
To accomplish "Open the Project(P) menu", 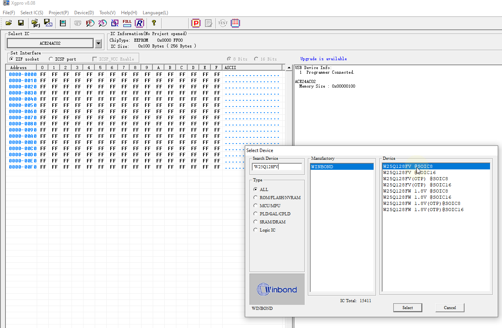I will [x=59, y=13].
